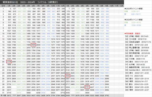Screen dimensions: 152x97
Task: Click cell 5333 in the 末15時 row
Action: 92,95
